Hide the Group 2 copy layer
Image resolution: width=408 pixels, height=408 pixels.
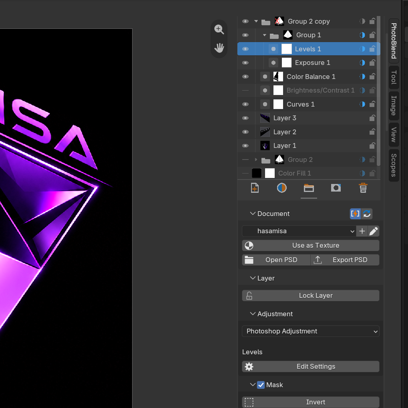coord(245,21)
